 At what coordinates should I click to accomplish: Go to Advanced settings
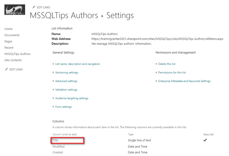pyautogui.click(x=66, y=81)
